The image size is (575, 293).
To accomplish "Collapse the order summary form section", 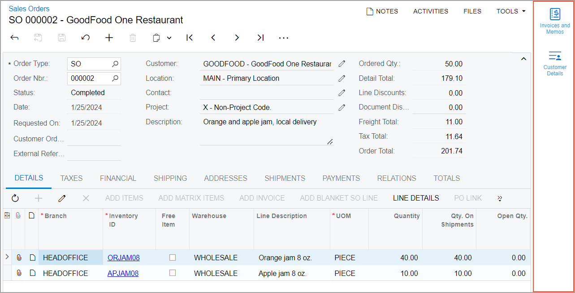I will tap(523, 59).
